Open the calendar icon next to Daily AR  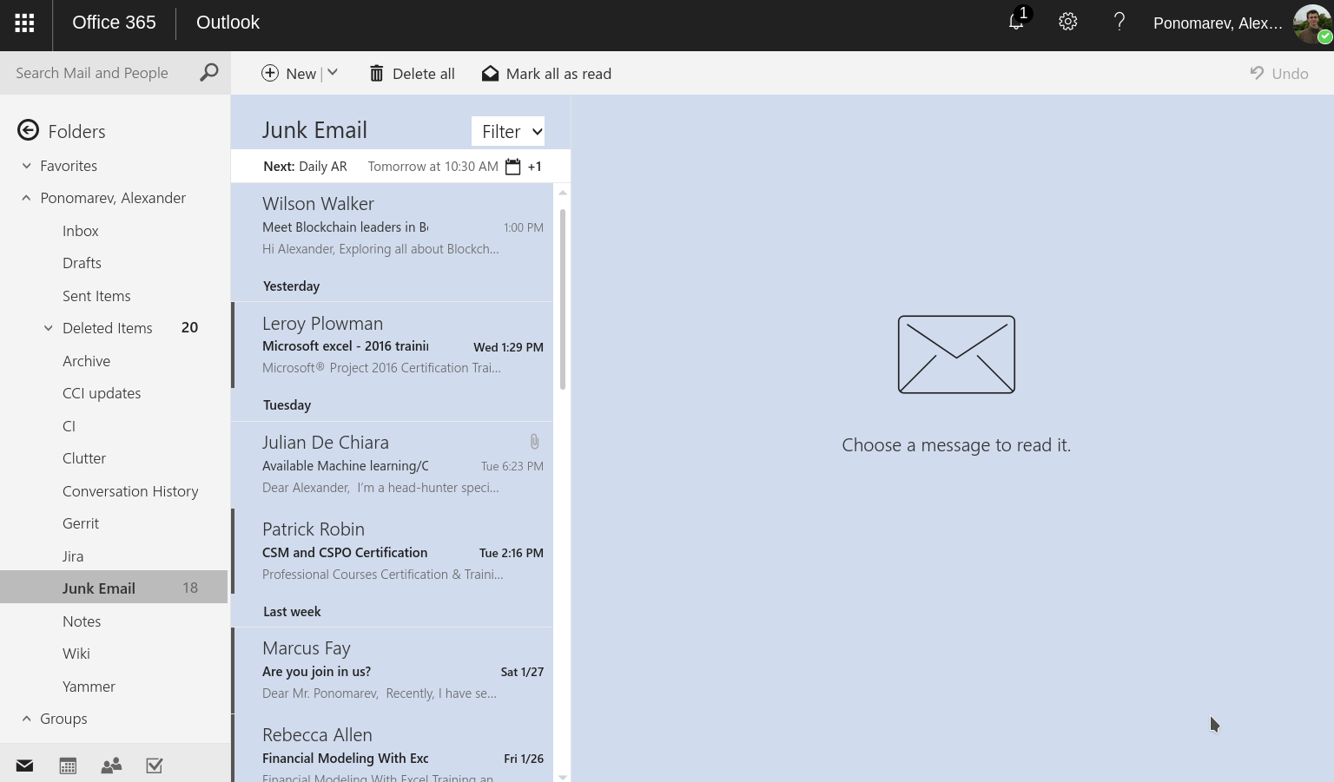(x=512, y=166)
